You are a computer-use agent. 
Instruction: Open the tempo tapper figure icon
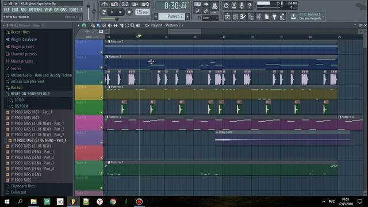(x=282, y=17)
